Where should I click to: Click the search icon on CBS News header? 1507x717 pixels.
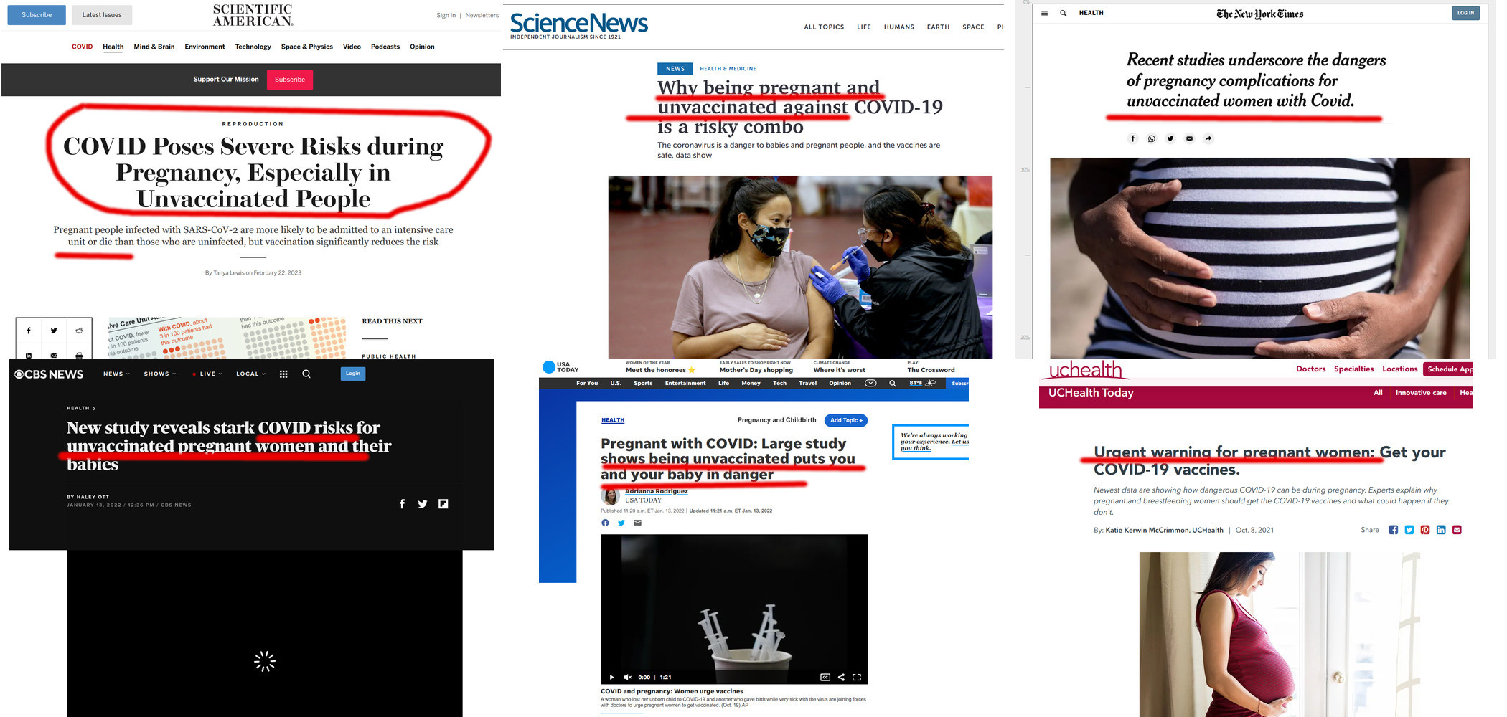tap(306, 374)
